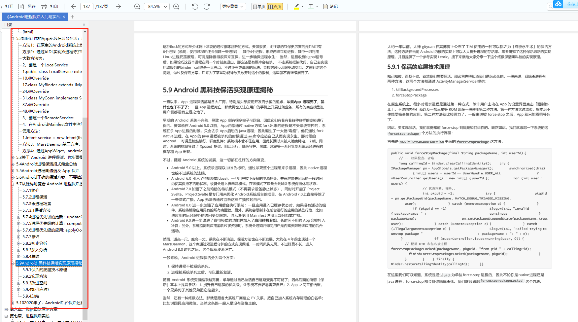
Task: Click list item killBackgroundProcesses on right page
Action: [x=417, y=89]
